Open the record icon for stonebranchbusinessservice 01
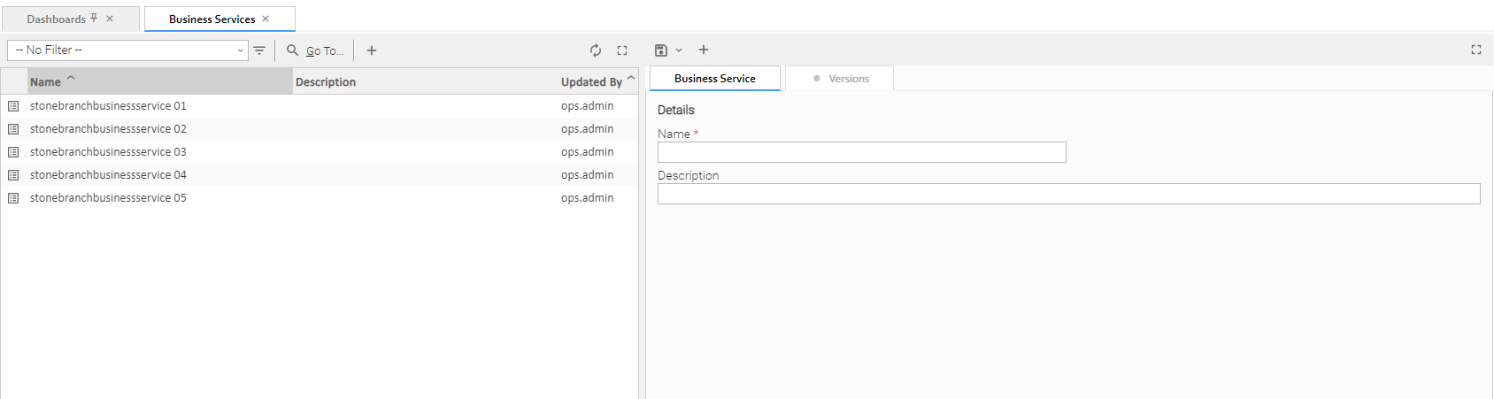Viewport: 1494px width, 399px height. point(13,106)
